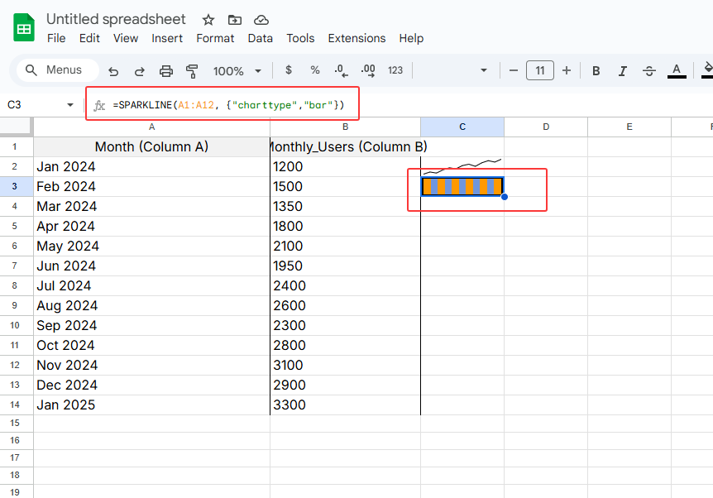Open the fill color picker

tap(707, 70)
